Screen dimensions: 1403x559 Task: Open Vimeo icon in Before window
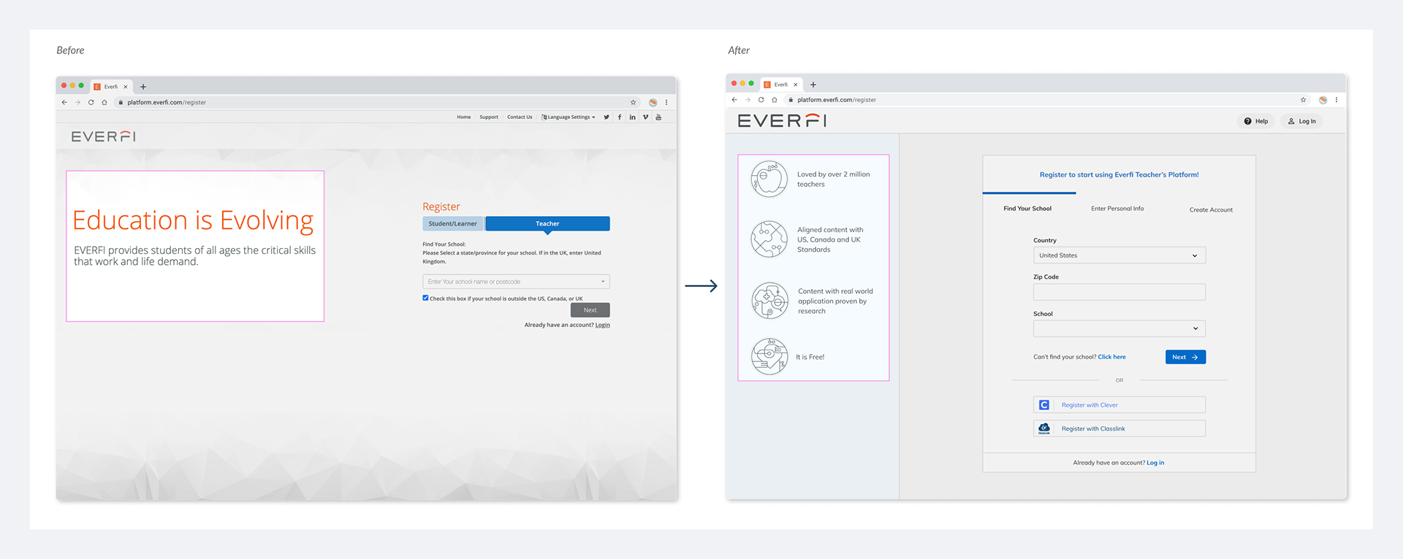click(645, 117)
